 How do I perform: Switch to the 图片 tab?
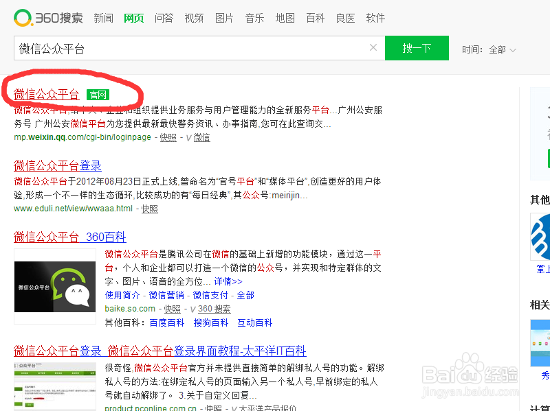(x=224, y=19)
